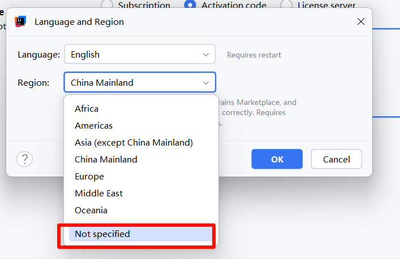Select Asia (except China Mainland) option
This screenshot has height=259, width=400.
click(x=134, y=143)
